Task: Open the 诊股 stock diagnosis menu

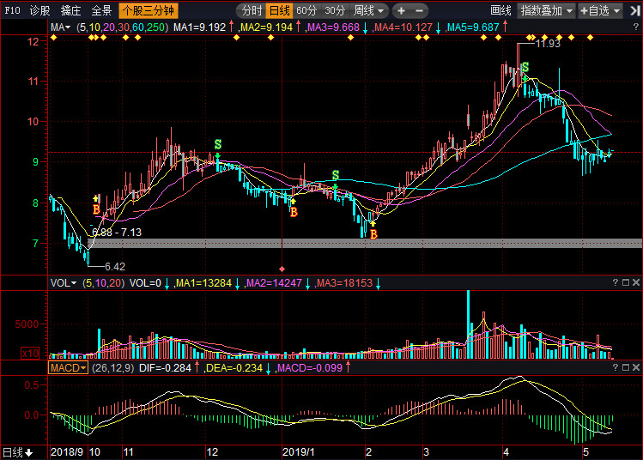Action: tap(39, 11)
